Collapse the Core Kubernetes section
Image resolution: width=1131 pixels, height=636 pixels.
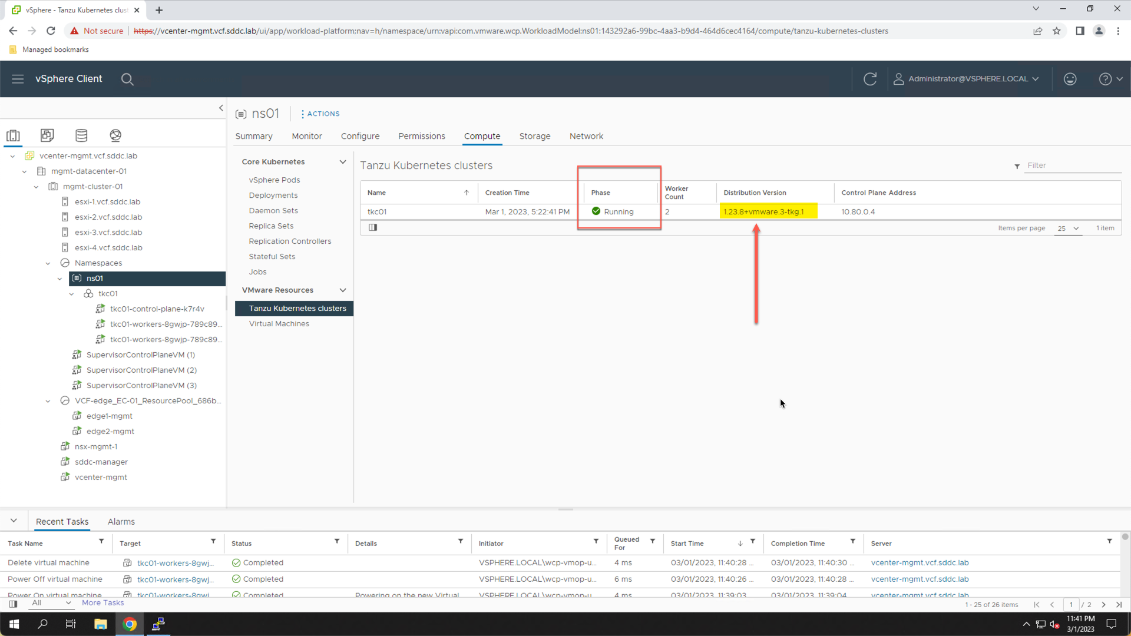coord(342,162)
